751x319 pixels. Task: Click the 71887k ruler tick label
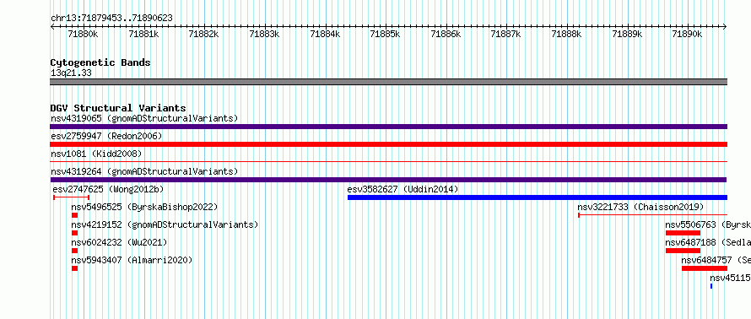click(506, 34)
